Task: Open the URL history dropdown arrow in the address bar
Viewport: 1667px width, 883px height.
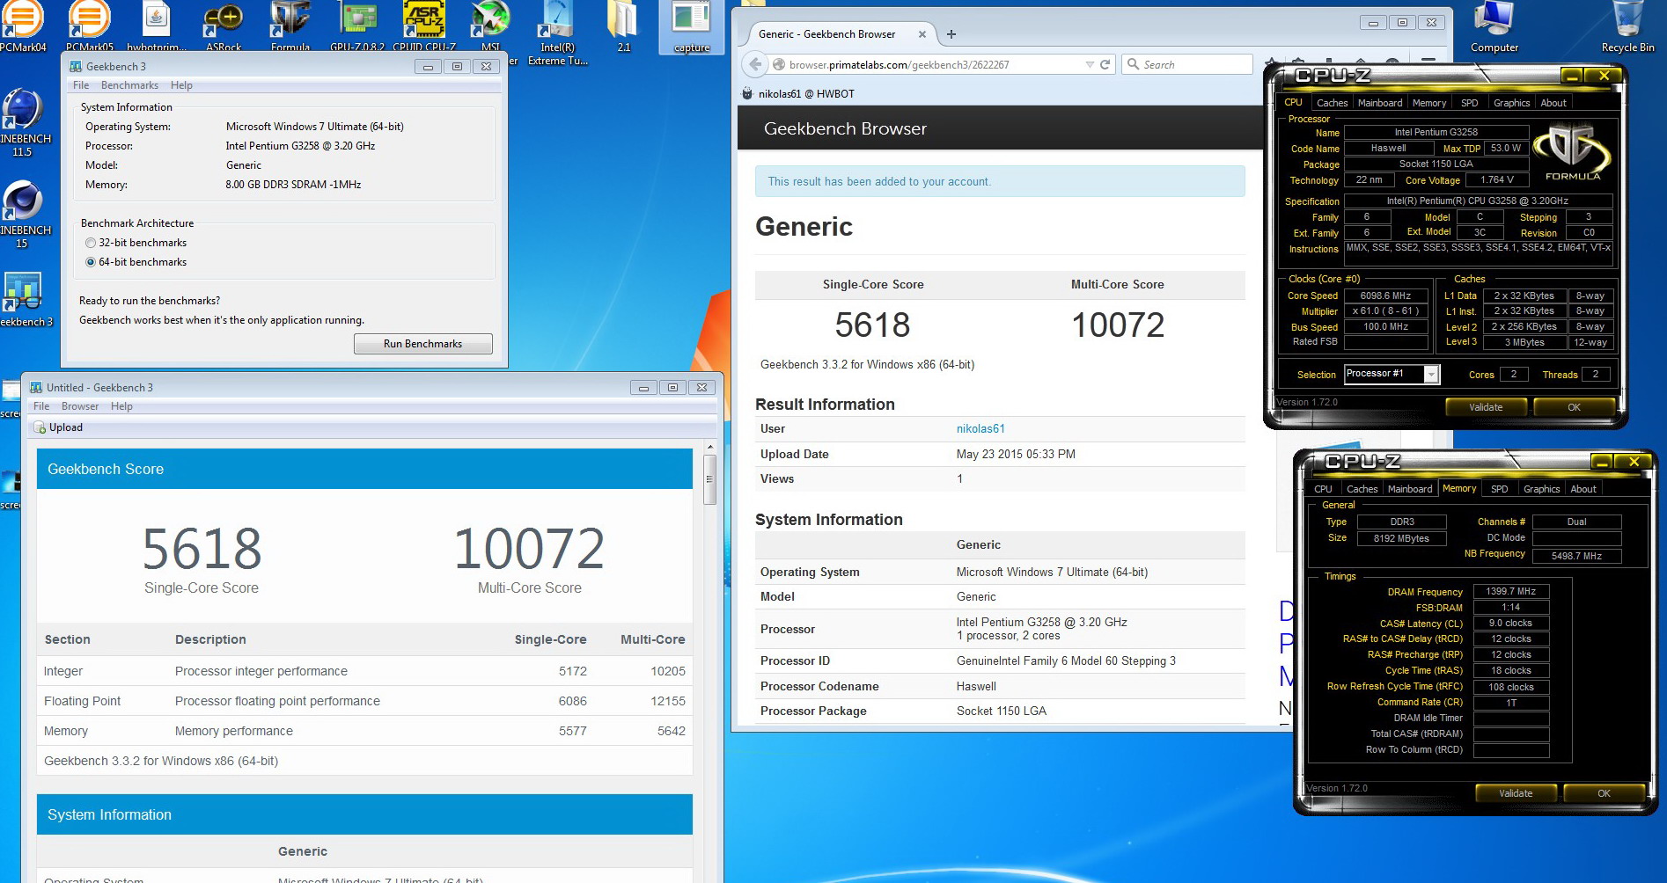Action: pyautogui.click(x=1090, y=64)
